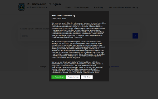Click paragraph starting 'Die Verarbeitung personenbezogener Daten, beispielsweise'
Image resolution: width=158 pixels, height=99 pixels.
[x=78, y=50]
